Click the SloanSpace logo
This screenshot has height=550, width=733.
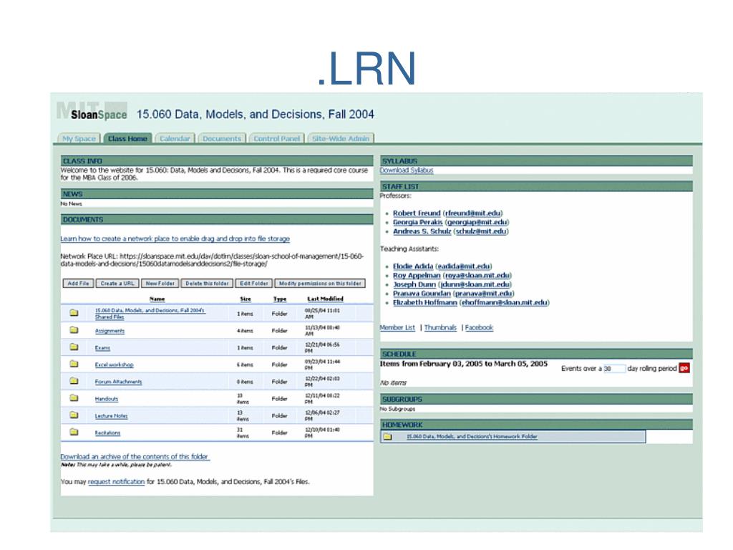coord(92,112)
